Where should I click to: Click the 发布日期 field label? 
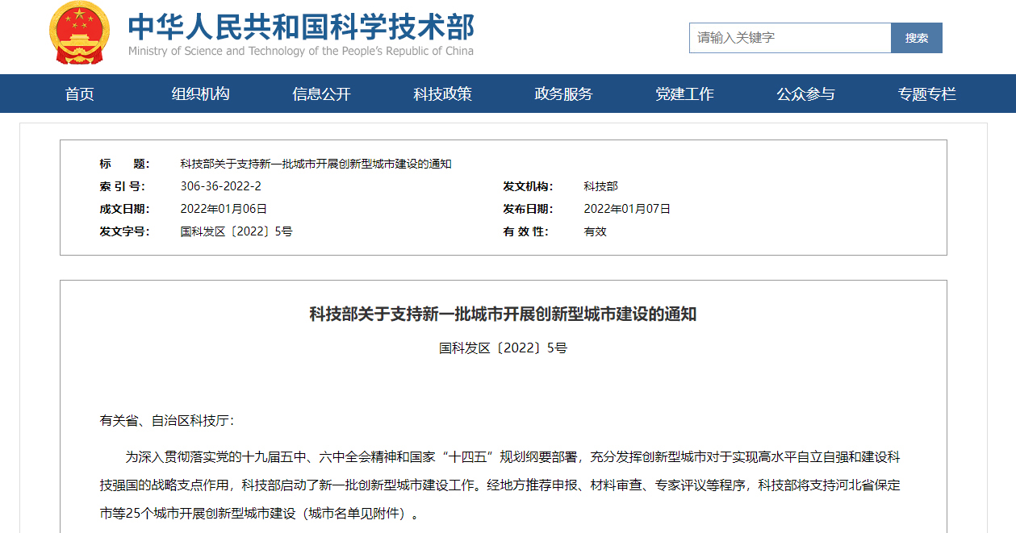pyautogui.click(x=528, y=209)
